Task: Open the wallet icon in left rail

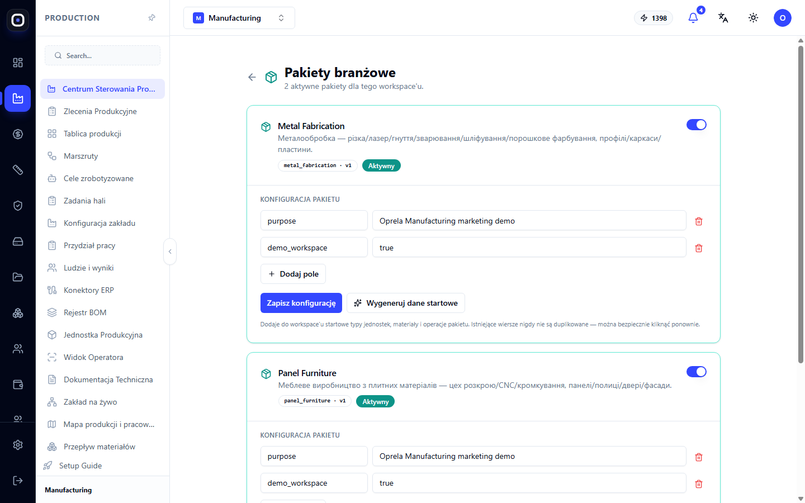Action: click(x=18, y=385)
